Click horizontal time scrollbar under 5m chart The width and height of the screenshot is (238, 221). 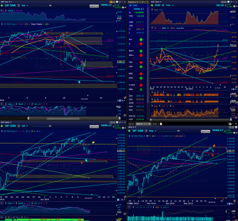pyautogui.click(x=74, y=118)
